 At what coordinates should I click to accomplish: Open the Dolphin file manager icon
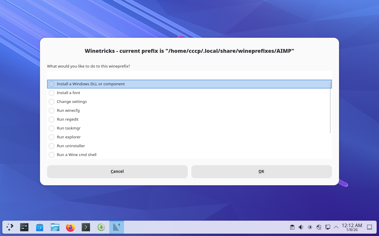tap(55, 227)
